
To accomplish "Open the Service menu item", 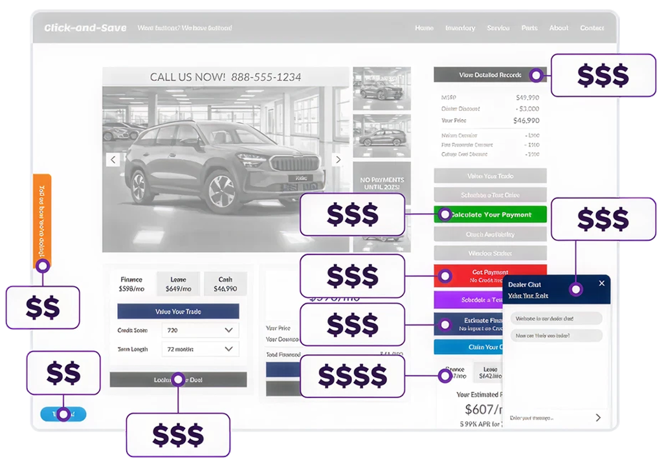I will click(498, 28).
